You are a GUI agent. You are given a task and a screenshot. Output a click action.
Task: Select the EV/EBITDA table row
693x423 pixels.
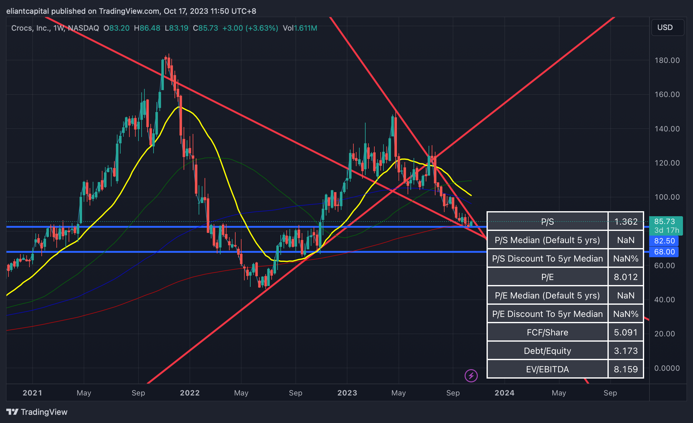click(x=547, y=369)
